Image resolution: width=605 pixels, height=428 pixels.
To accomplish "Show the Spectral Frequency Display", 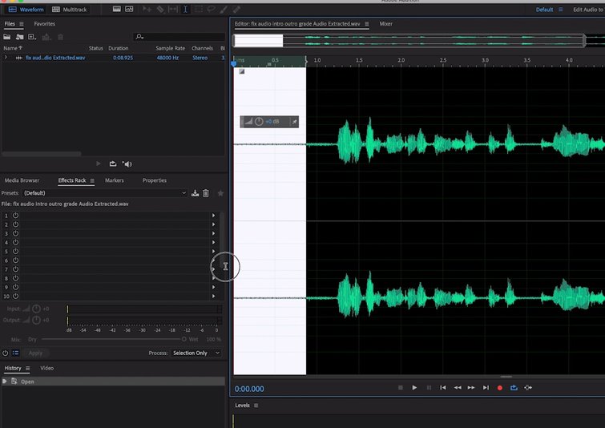I will coord(116,10).
